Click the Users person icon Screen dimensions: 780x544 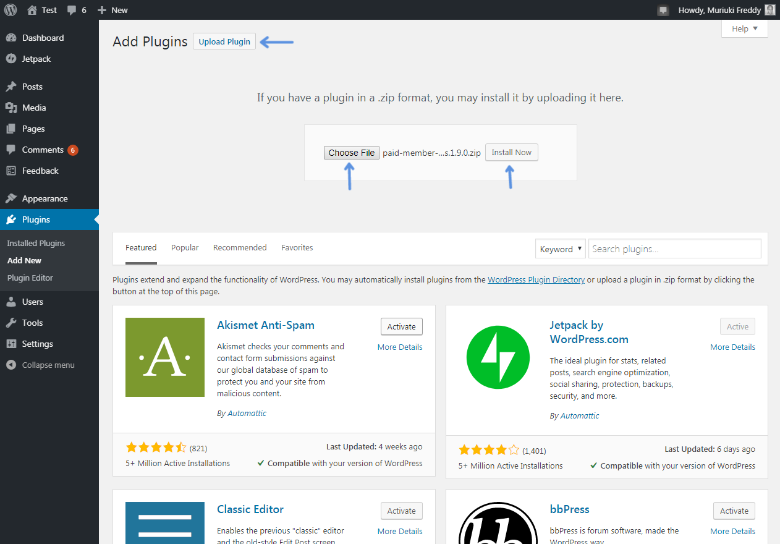pos(11,302)
